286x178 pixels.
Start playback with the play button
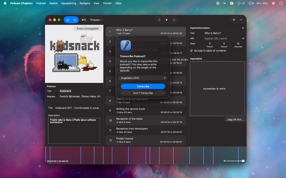(x=167, y=20)
